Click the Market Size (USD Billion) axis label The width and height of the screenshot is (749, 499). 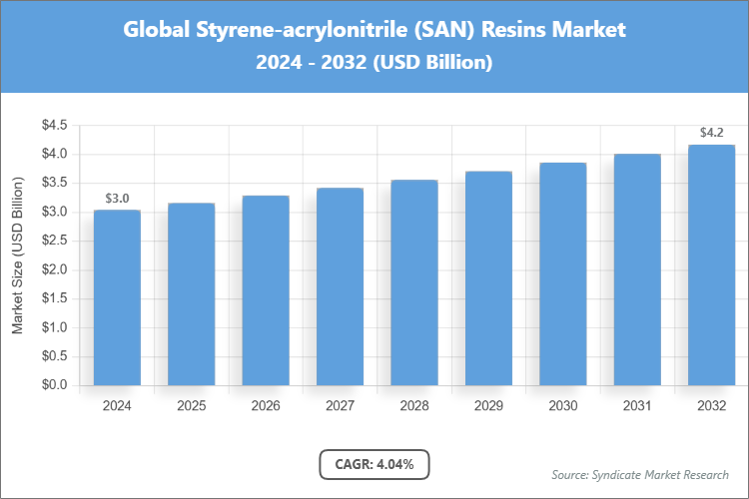tap(17, 255)
